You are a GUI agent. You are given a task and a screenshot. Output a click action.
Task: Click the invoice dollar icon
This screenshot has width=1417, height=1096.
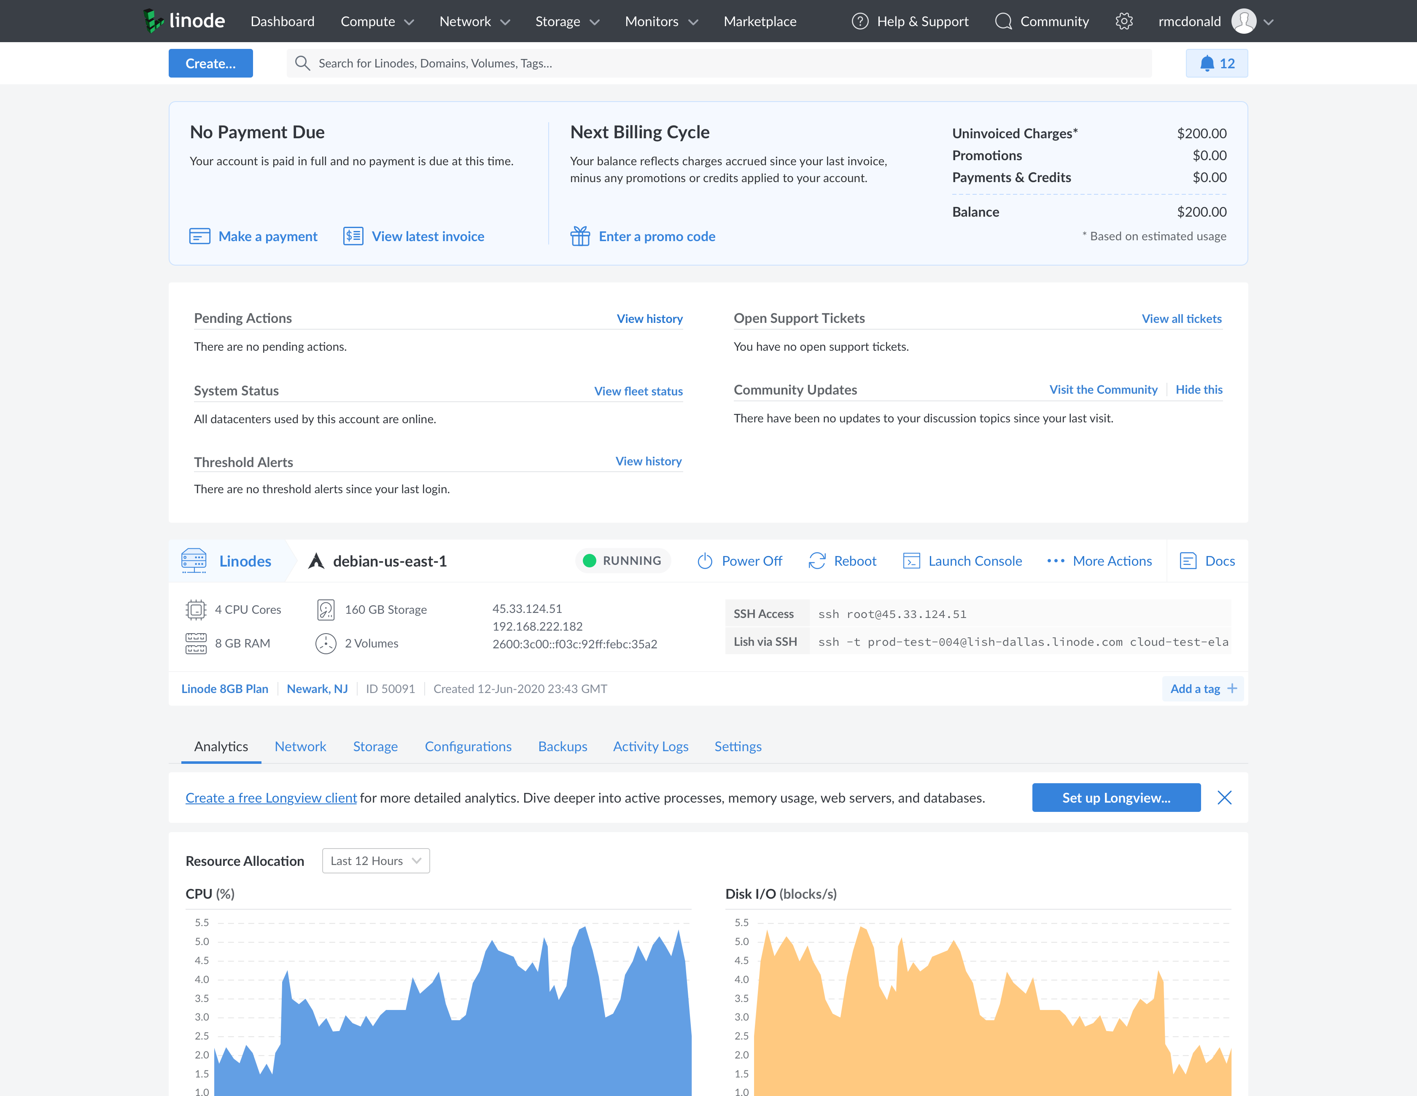pos(353,236)
